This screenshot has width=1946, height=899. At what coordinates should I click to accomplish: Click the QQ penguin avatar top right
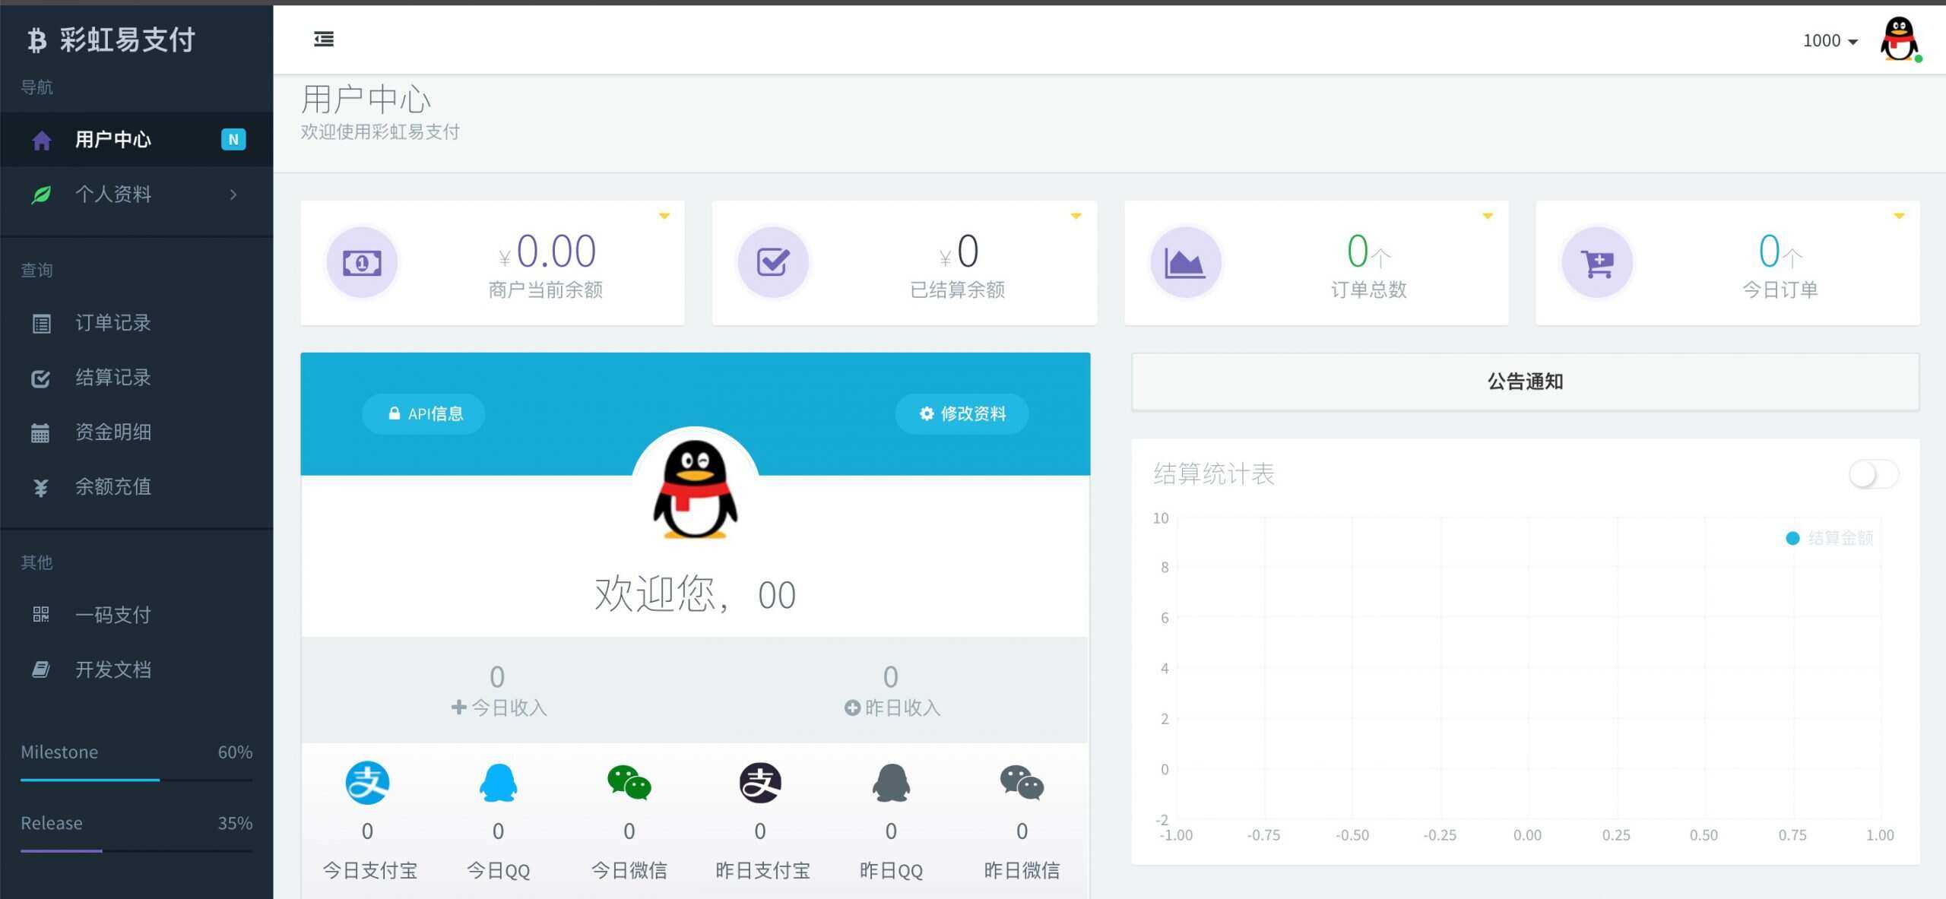(1898, 41)
